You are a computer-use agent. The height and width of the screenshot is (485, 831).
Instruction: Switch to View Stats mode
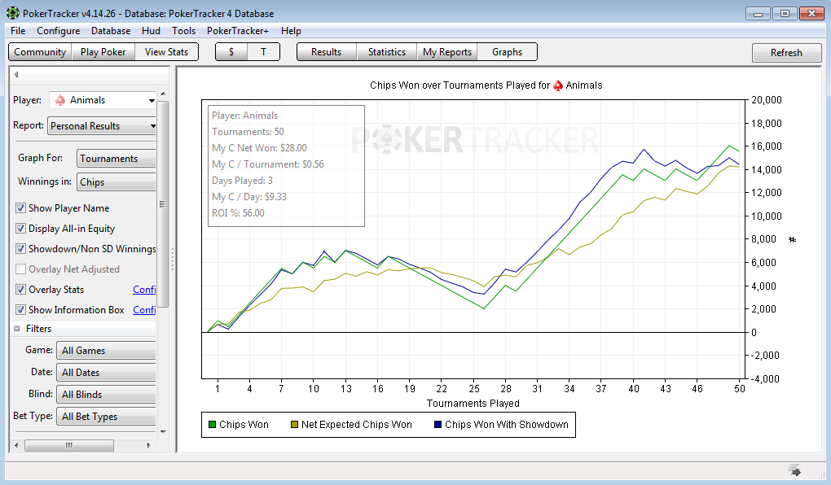(166, 52)
